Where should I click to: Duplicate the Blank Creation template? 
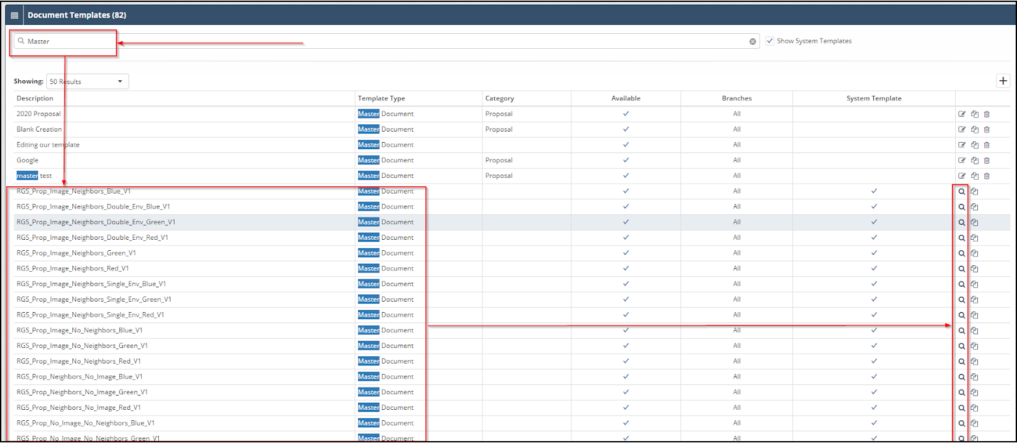click(975, 129)
